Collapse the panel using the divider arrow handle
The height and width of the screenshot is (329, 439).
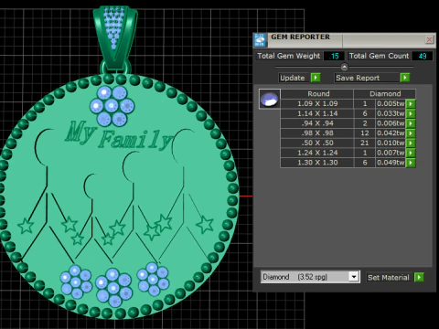coord(344,67)
